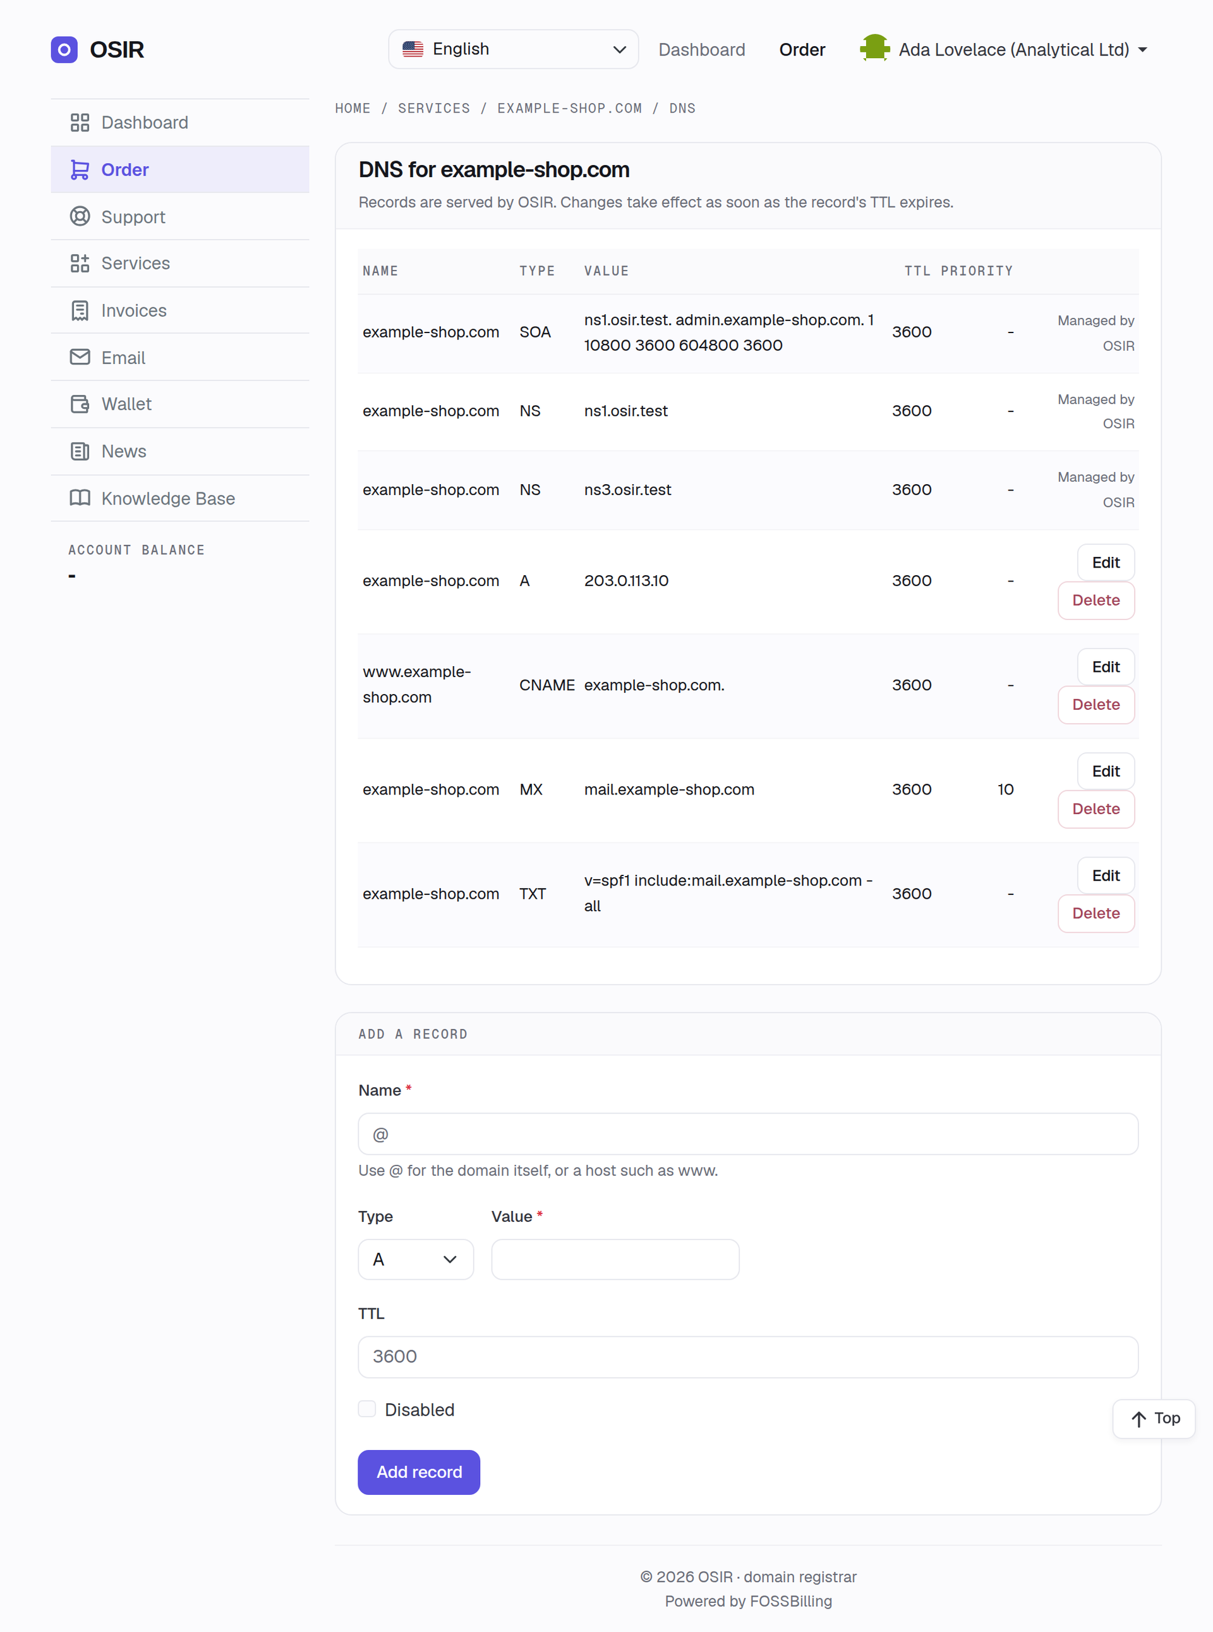Open the English language dropdown
This screenshot has width=1213, height=1632.
(x=513, y=49)
